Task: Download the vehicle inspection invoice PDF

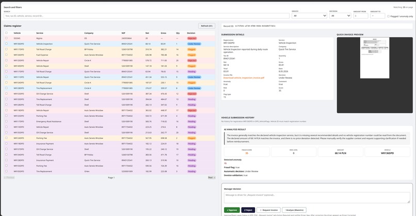Action: [244, 78]
